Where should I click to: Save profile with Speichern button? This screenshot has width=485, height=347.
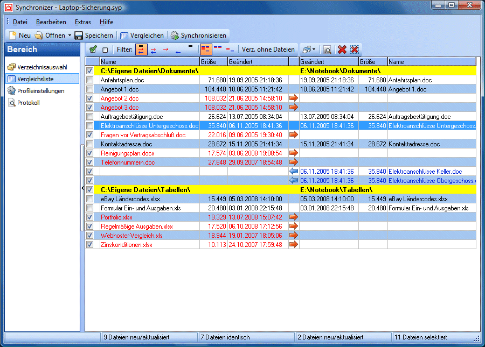tap(94, 36)
